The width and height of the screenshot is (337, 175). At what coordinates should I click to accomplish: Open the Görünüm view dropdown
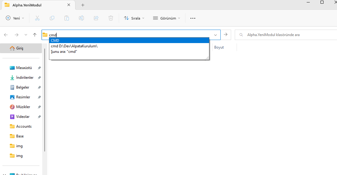pos(167,18)
